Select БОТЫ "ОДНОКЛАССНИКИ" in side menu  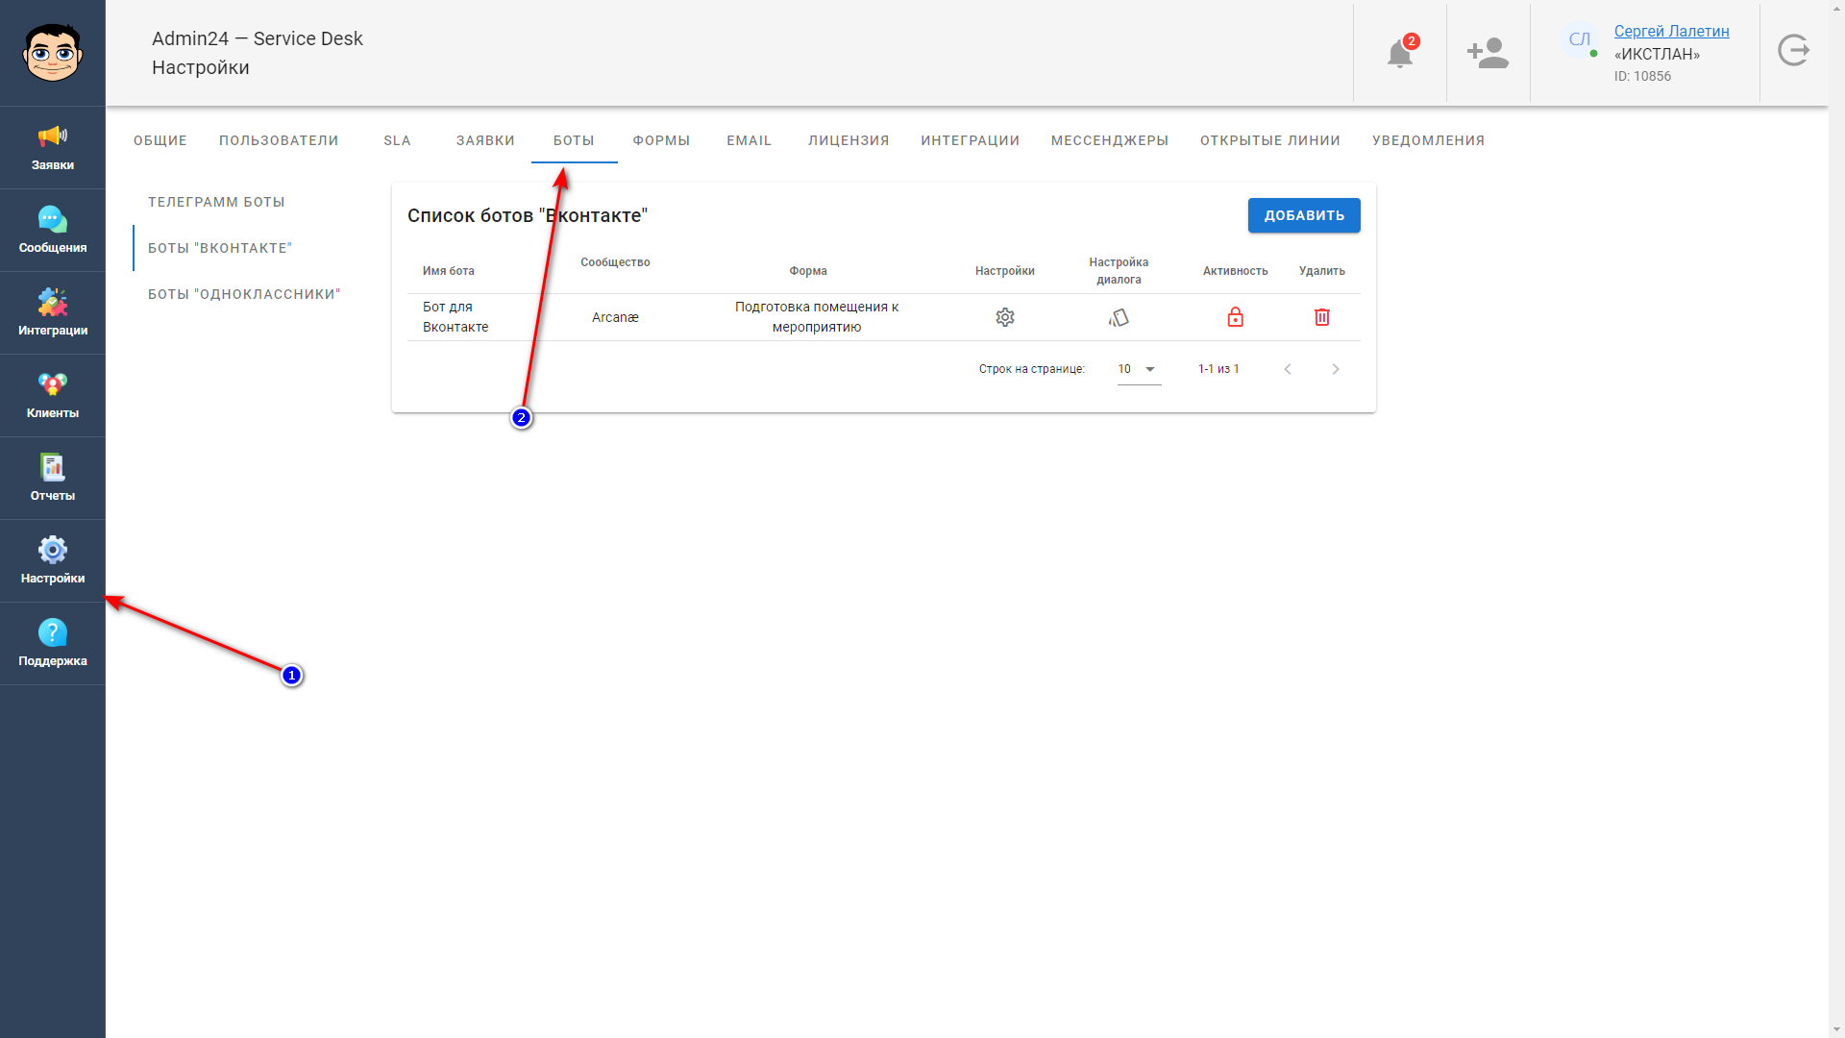pos(244,294)
